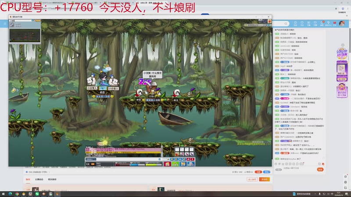Open the purple festival promo banner
The width and height of the screenshot is (351, 197).
coord(342,53)
